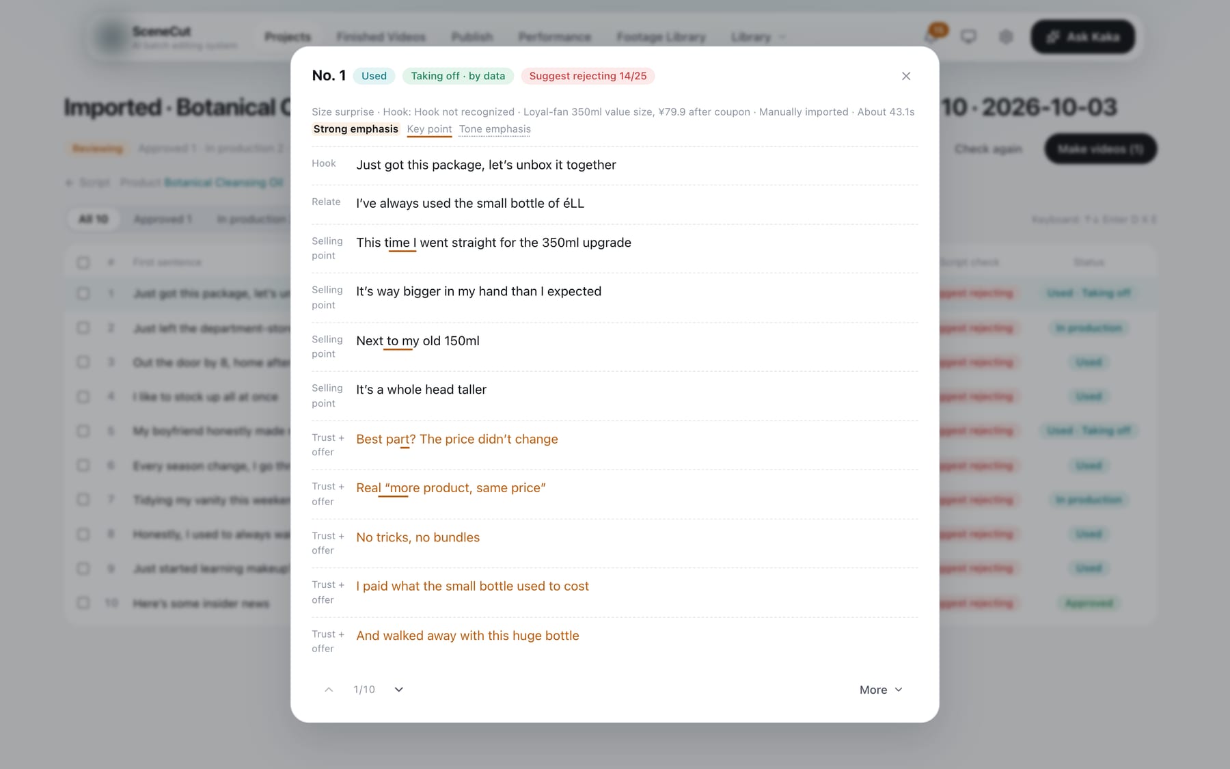Open Projects tab in background nav
The image size is (1230, 769).
click(288, 37)
